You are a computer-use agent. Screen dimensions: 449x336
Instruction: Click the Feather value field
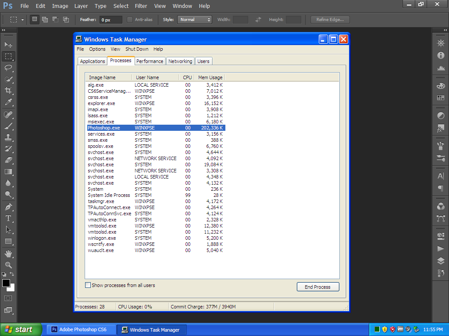click(x=110, y=20)
